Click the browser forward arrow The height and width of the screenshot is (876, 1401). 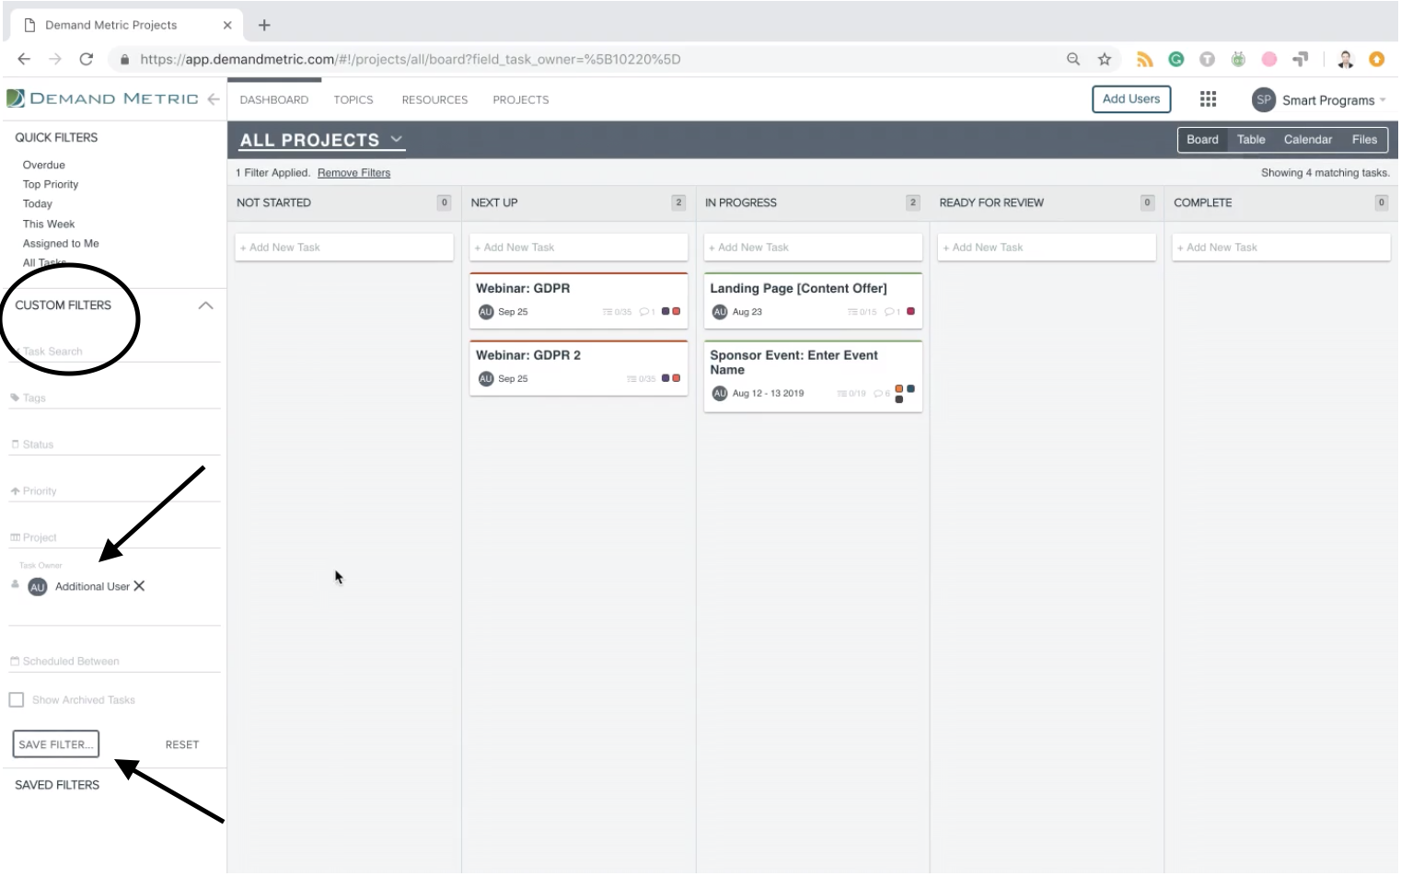pyautogui.click(x=55, y=59)
